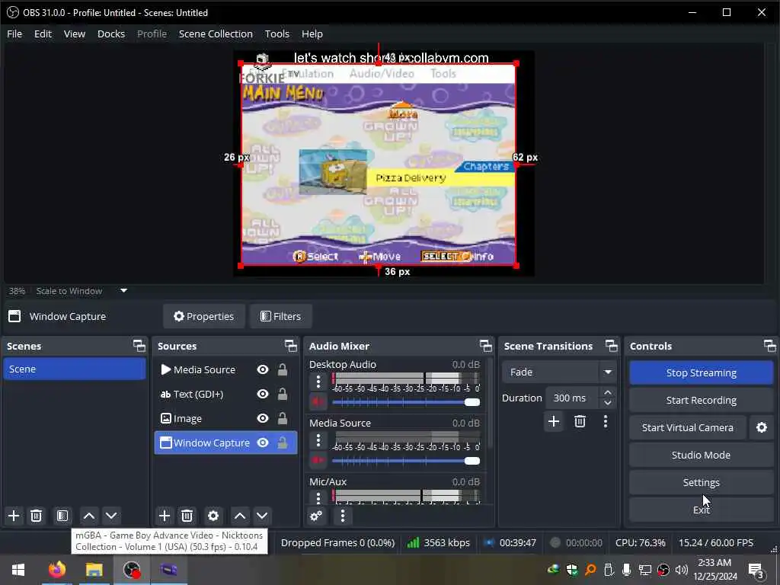Pop out the Audio Mixer dock
This screenshot has height=585, width=780.
(x=485, y=346)
